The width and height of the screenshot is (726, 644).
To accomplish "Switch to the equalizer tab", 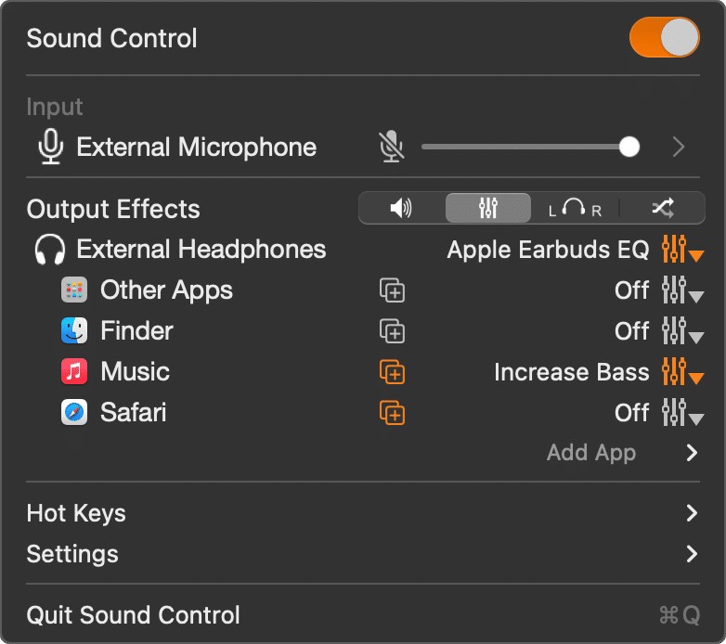I will pos(488,209).
